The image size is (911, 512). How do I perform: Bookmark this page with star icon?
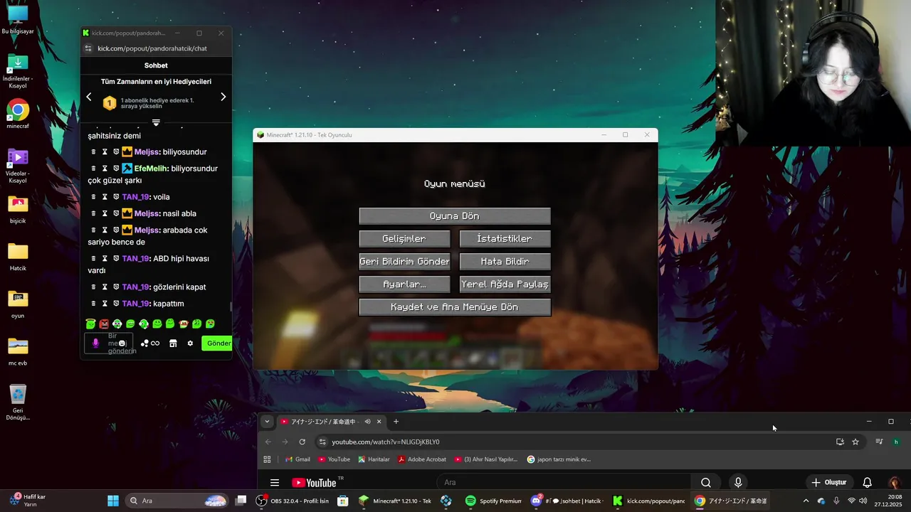pyautogui.click(x=855, y=442)
